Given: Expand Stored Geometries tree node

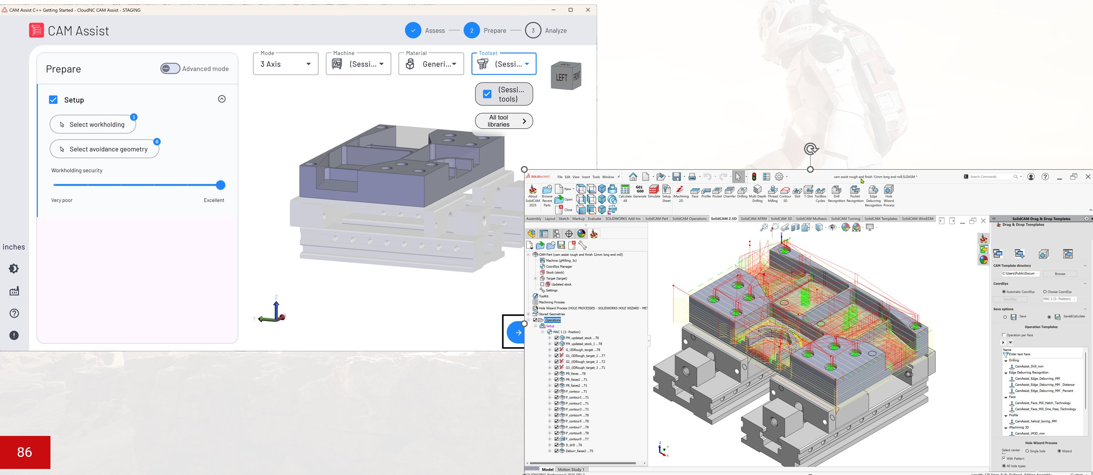Looking at the screenshot, I should (528, 314).
